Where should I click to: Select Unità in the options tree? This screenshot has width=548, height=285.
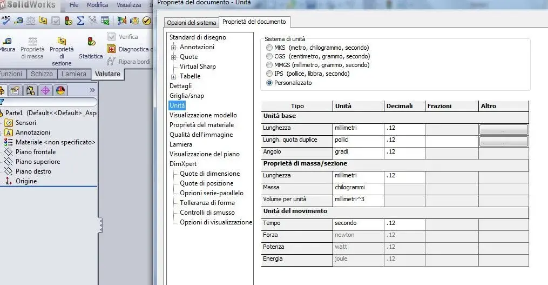pyautogui.click(x=177, y=105)
